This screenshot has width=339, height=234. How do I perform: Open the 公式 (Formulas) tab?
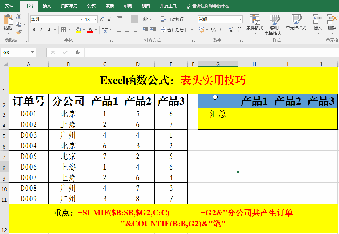tap(92, 6)
